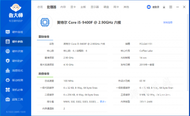Select the 基础信息 section header
The image size is (190, 116).
pyautogui.click(x=44, y=37)
